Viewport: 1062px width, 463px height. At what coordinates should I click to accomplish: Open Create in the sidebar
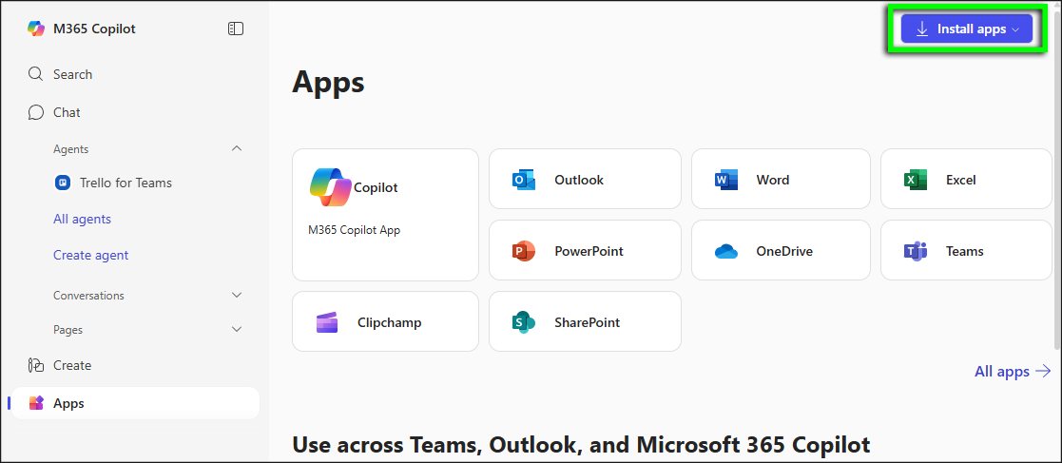(x=72, y=365)
